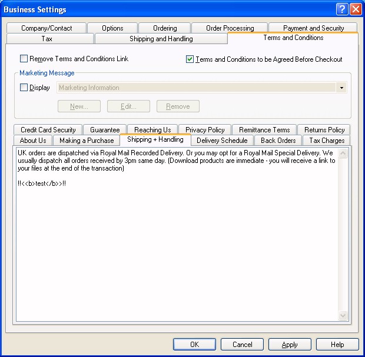Select the Shipping and Handling settings tab

click(161, 39)
